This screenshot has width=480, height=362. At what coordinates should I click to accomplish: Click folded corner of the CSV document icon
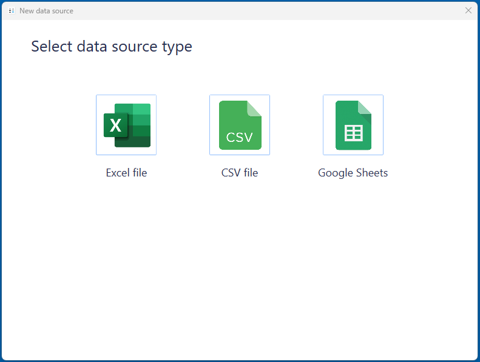[x=255, y=108]
